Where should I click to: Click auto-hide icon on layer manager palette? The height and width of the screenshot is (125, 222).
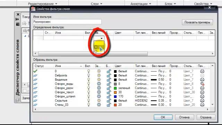[18, 19]
